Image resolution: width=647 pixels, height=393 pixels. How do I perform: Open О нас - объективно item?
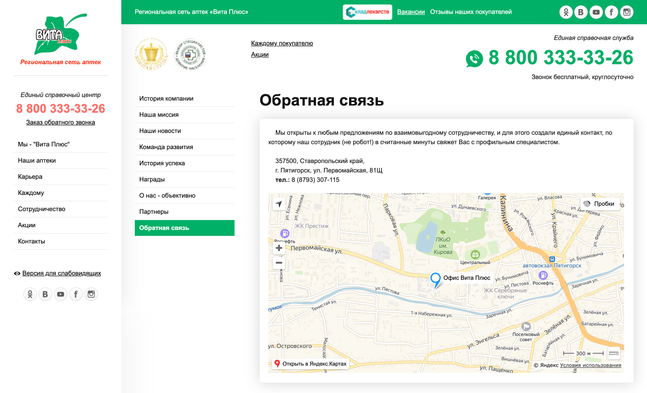(185, 196)
